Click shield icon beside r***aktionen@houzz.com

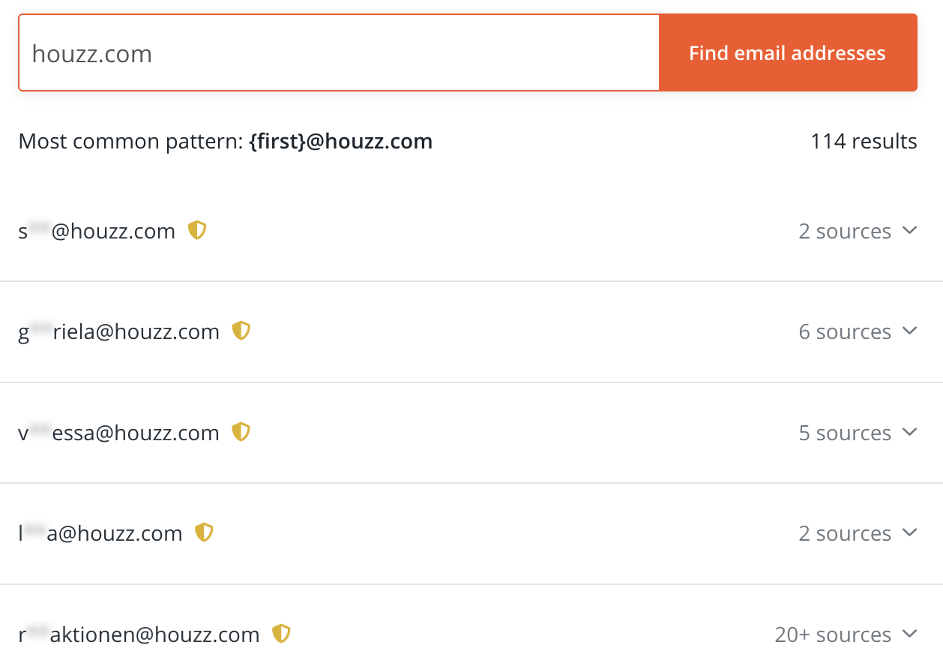coord(281,634)
